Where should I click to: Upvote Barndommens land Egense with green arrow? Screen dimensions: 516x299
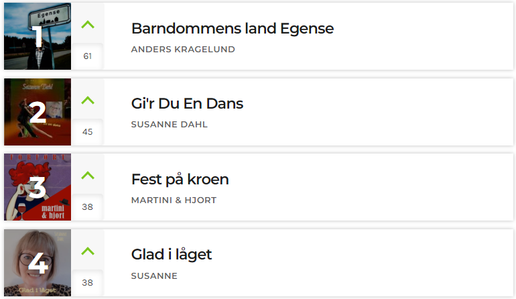88,25
